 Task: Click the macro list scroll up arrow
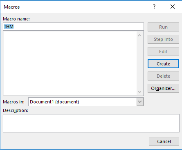(139, 35)
